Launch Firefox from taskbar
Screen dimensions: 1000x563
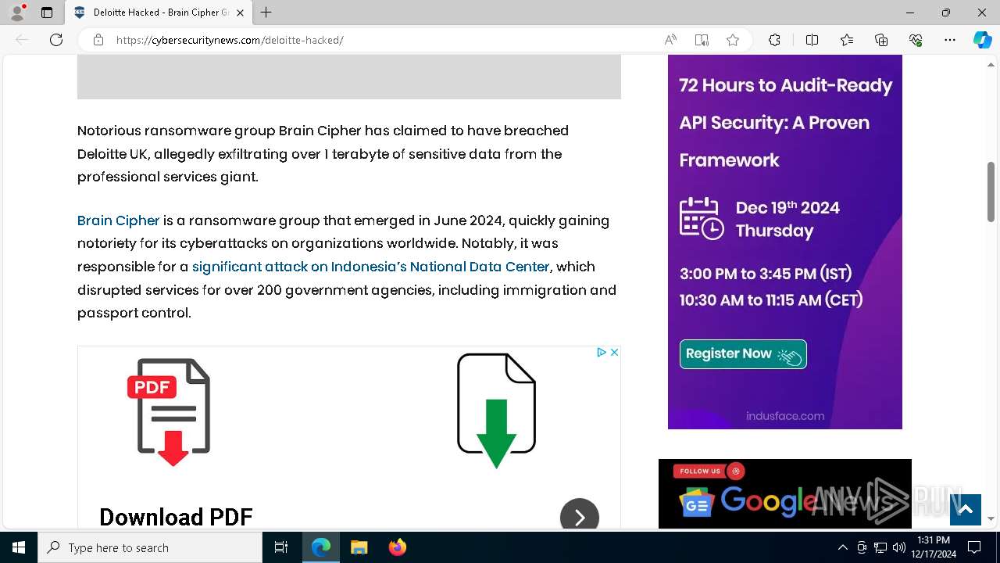click(x=398, y=547)
